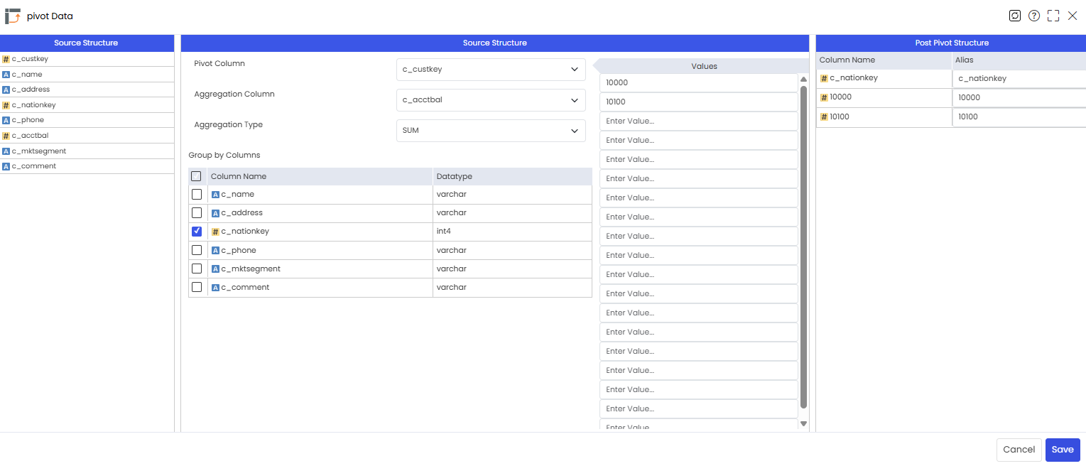1086x466 pixels.
Task: Edit the 10000 alias field
Action: click(x=1019, y=98)
